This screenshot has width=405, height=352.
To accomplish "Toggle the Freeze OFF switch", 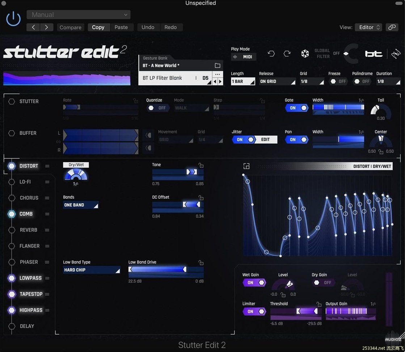I will (x=338, y=81).
